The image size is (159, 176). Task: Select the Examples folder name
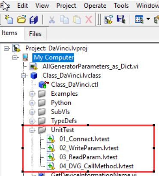point(64,94)
